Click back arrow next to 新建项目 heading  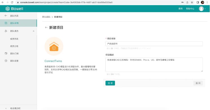(46, 28)
